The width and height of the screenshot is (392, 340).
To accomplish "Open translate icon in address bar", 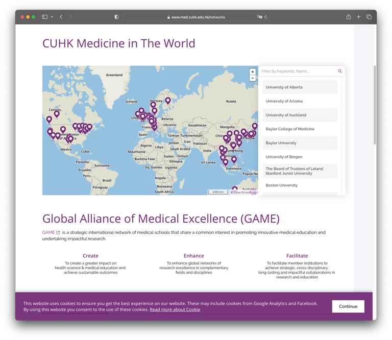I will pos(259,17).
